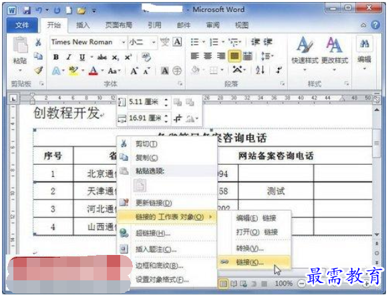The width and height of the screenshot is (388, 297).
Task: Switch to the Insert tab
Action: pos(83,25)
